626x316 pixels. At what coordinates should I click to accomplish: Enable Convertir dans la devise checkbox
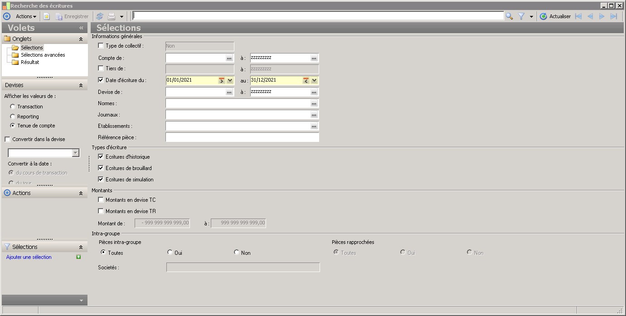(7, 139)
